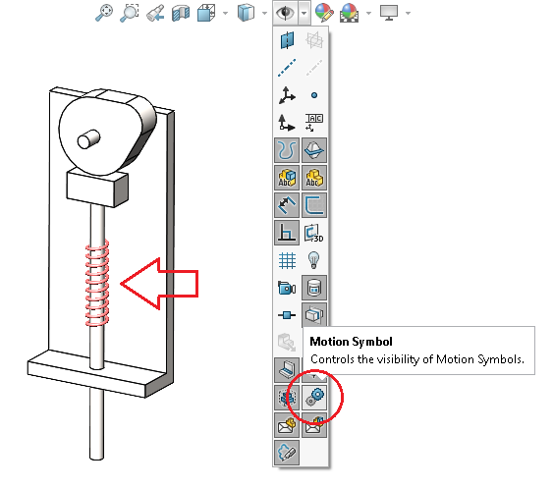Toggle View Routing Points icon
Viewport: 553px width, 488px height.
coord(287,315)
